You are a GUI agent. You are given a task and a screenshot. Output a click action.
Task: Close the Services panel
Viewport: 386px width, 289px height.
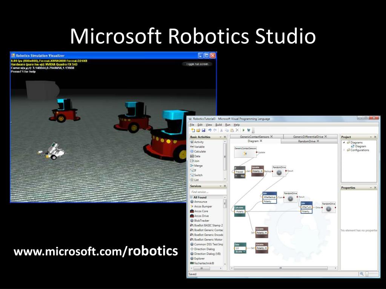225,186
